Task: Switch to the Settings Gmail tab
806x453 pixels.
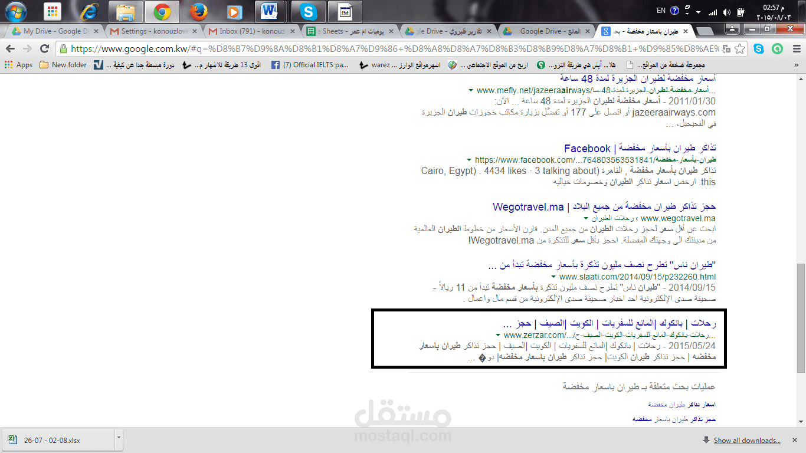Action: [x=153, y=31]
